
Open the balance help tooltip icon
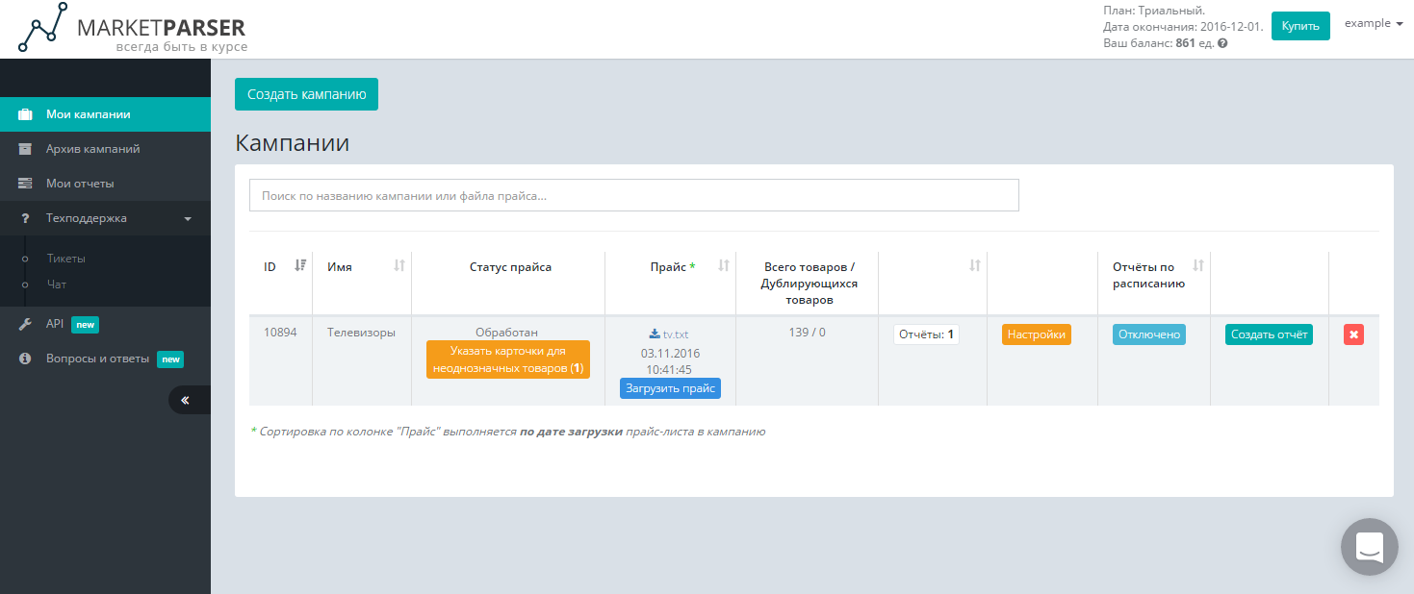pos(1221,42)
